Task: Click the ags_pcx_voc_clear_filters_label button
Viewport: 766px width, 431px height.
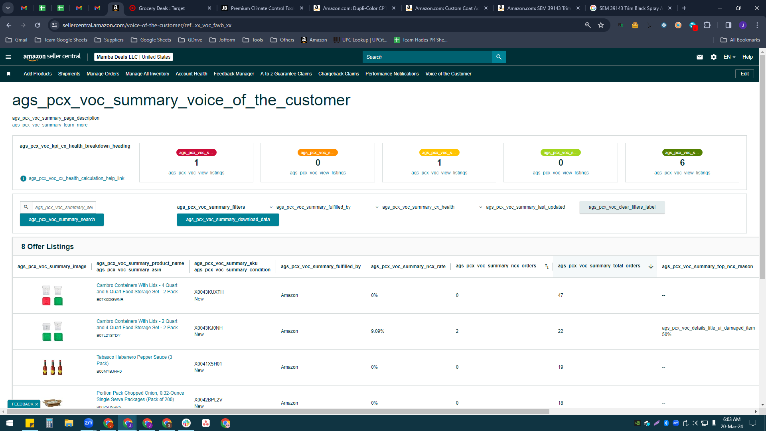Action: click(622, 207)
